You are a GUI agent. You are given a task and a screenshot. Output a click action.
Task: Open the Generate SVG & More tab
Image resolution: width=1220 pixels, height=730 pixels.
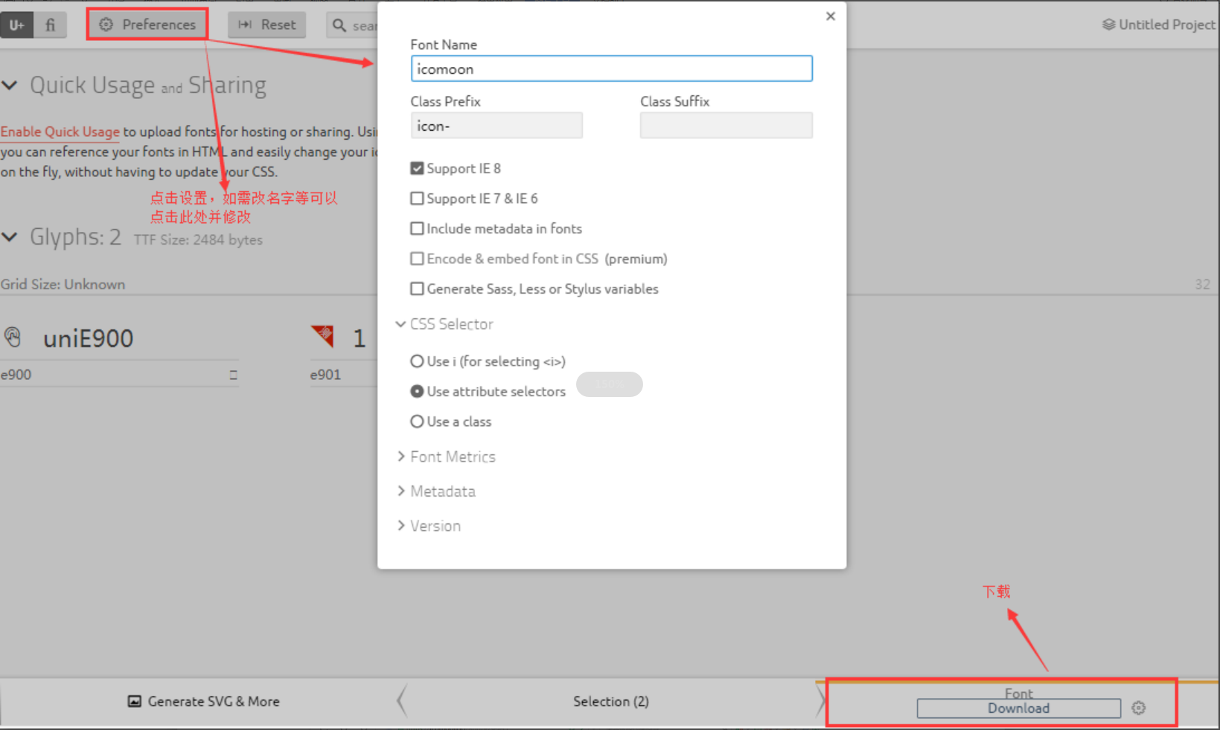click(212, 701)
